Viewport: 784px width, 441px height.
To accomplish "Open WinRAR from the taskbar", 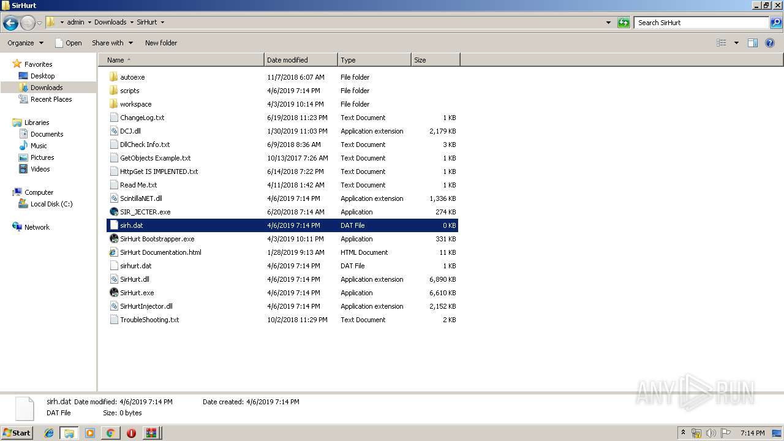I will coord(151,433).
